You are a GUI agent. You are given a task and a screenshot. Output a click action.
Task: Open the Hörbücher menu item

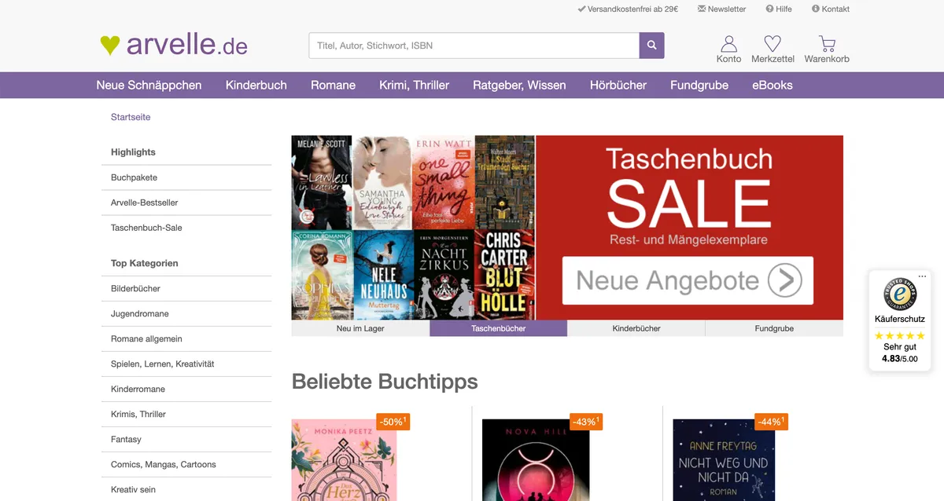pyautogui.click(x=618, y=85)
